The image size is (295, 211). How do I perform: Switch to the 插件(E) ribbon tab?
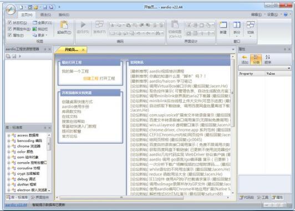64,14
